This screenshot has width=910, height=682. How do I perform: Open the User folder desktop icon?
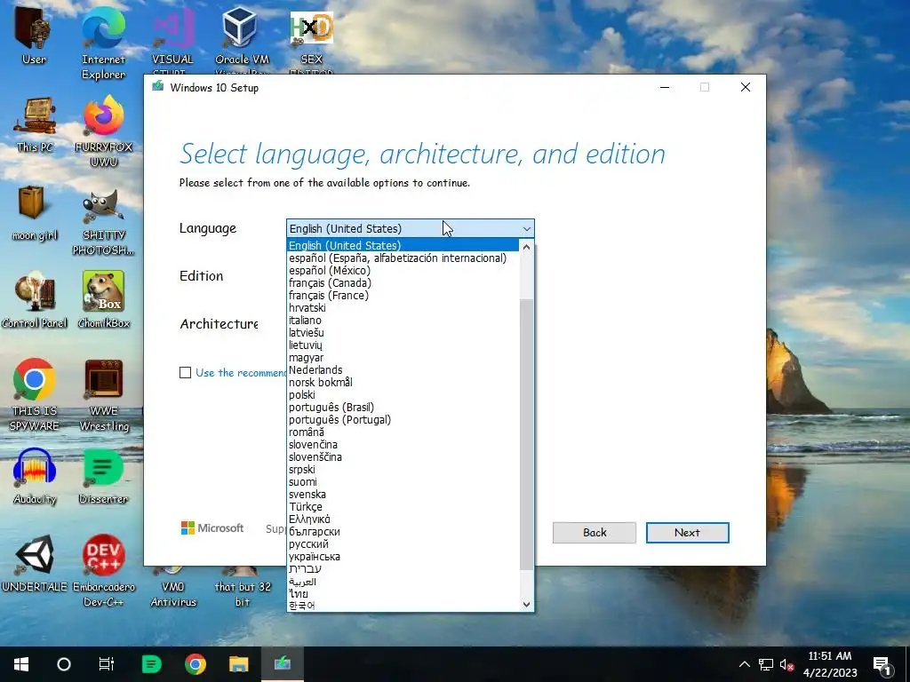click(34, 36)
